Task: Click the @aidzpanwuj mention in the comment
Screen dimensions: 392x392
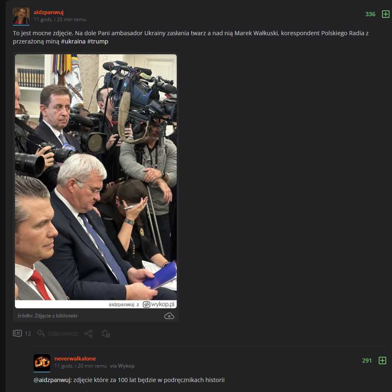Action: [53, 380]
